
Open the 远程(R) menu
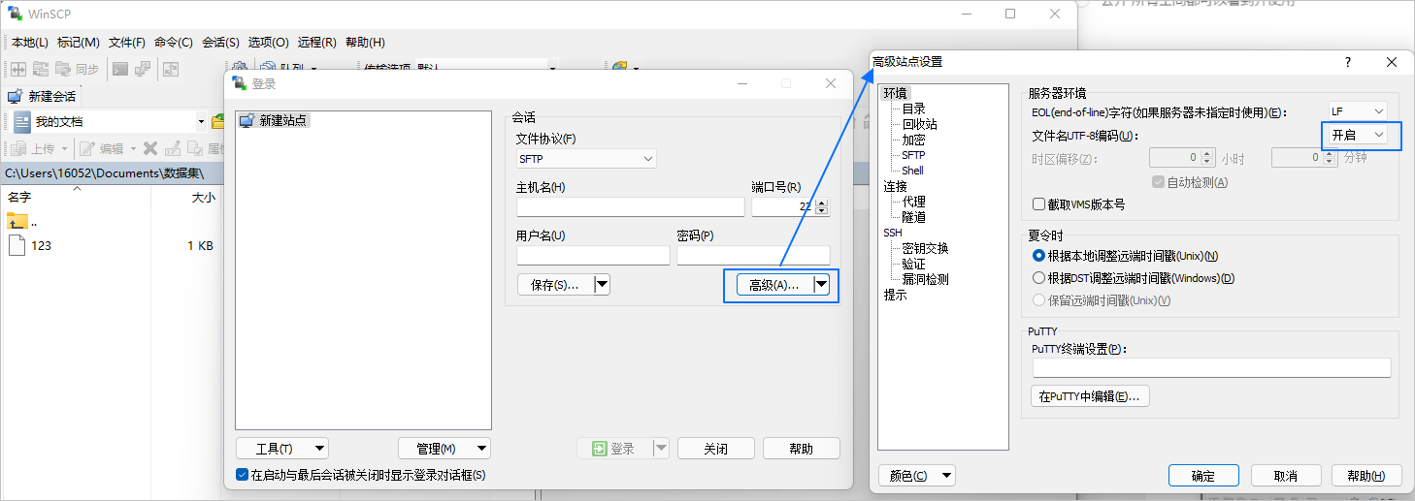tap(317, 43)
